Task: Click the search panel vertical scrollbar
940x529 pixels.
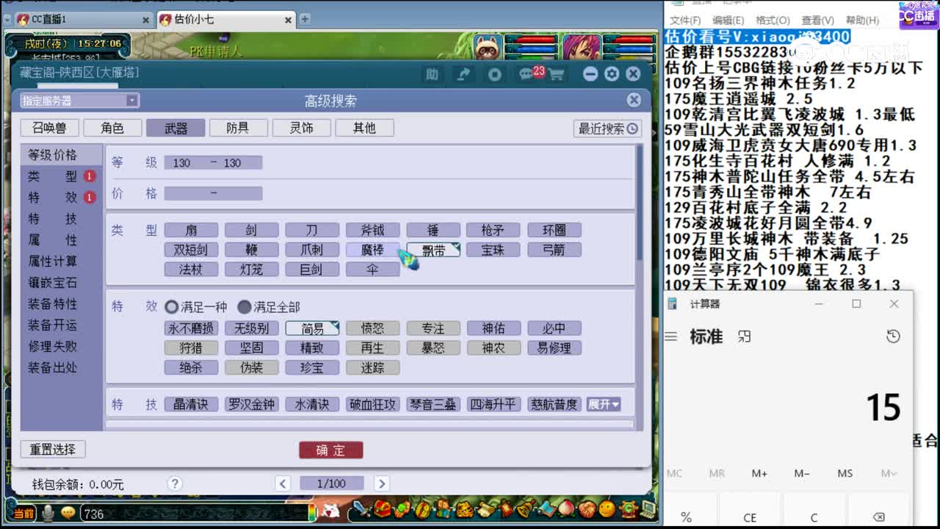Action: click(640, 202)
